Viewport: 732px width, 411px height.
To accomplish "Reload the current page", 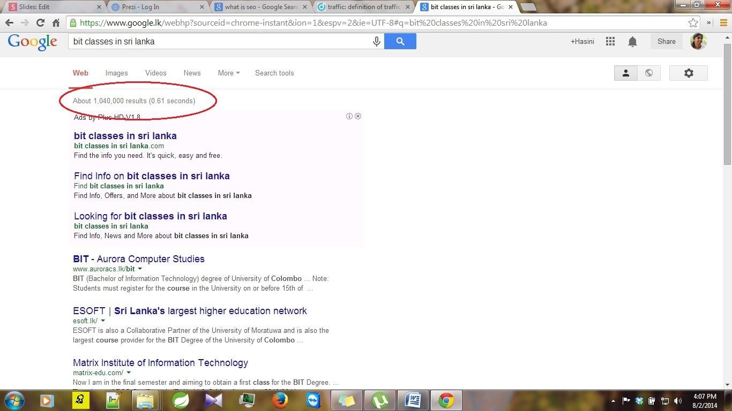I will (40, 22).
